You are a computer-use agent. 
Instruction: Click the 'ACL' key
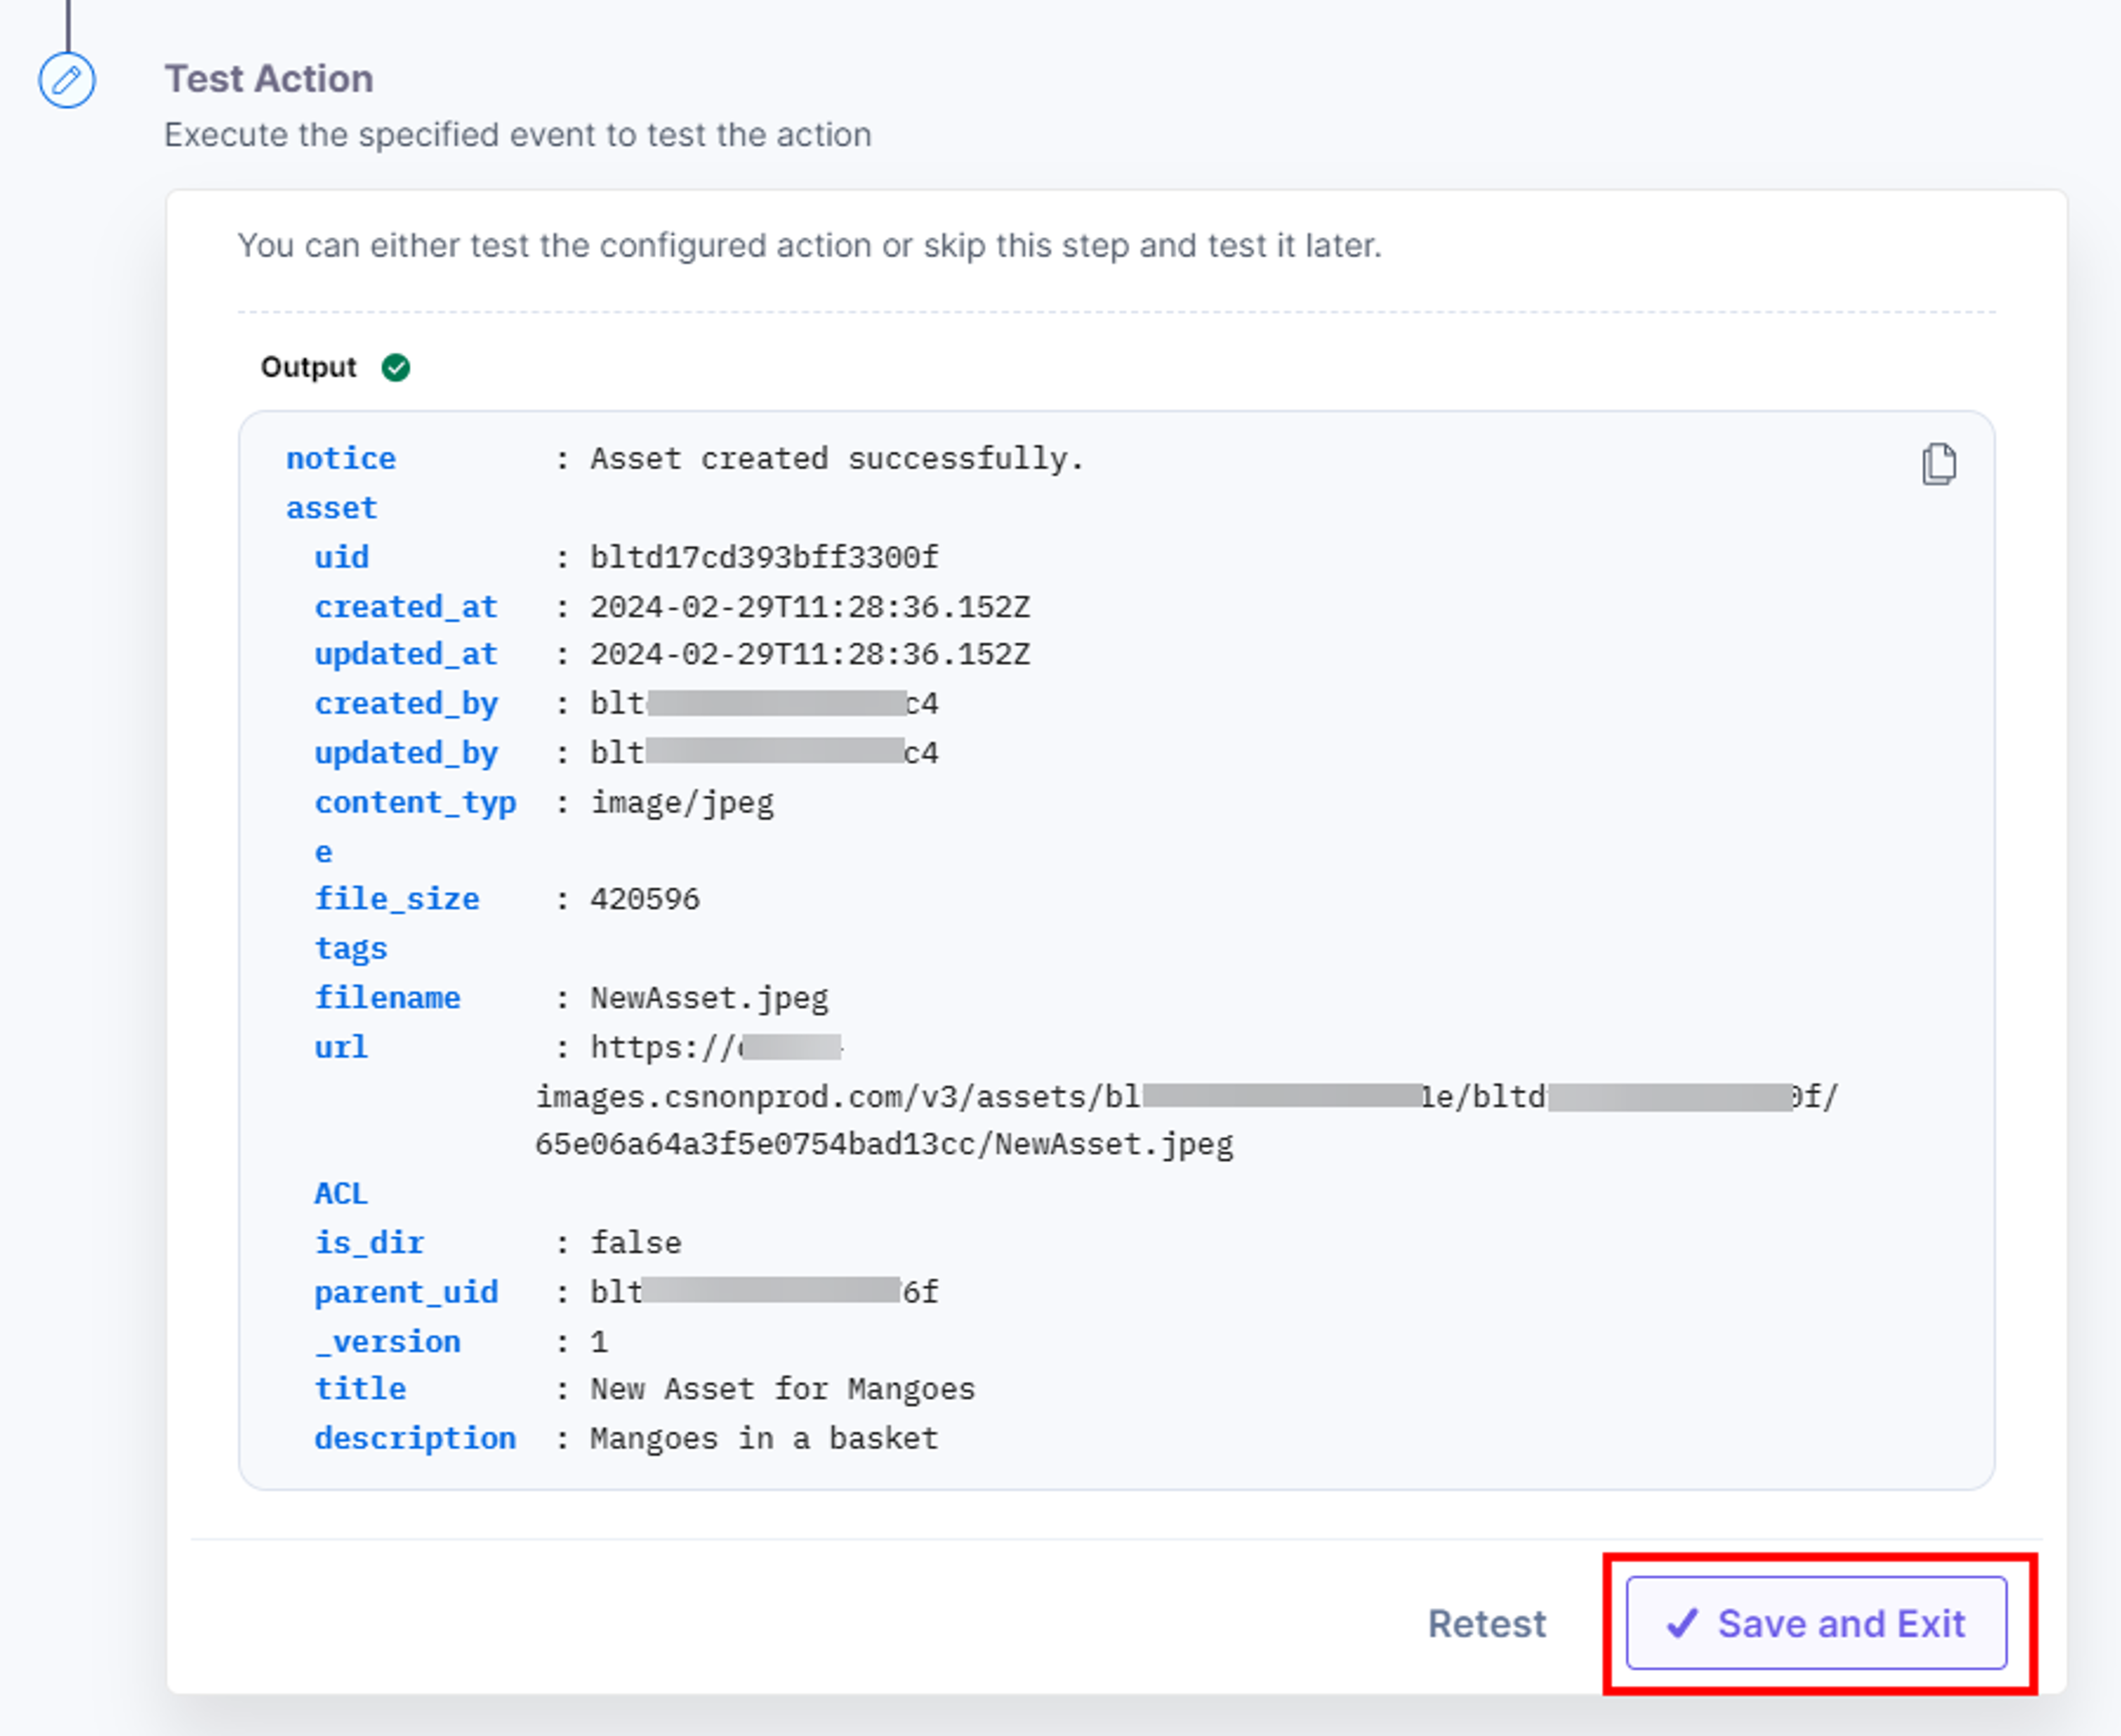click(341, 1193)
